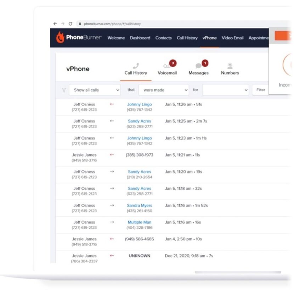Open the empty 'for' dropdown
294x293 pixels.
click(x=225, y=90)
